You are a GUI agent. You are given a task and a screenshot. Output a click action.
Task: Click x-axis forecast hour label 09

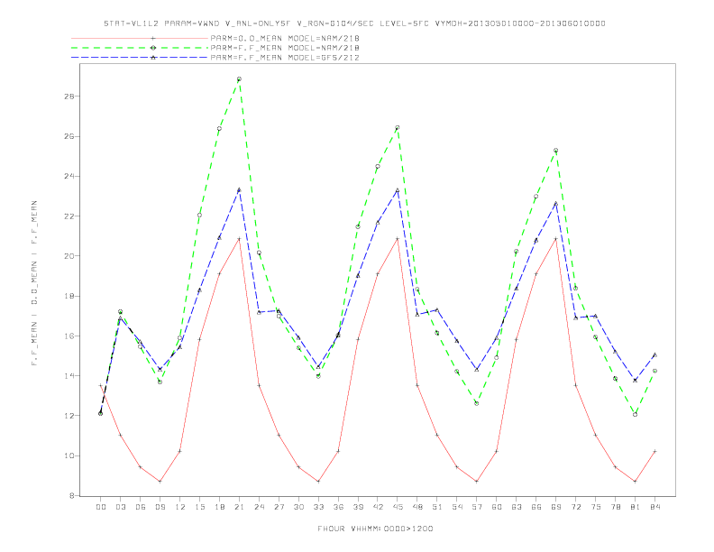click(160, 507)
